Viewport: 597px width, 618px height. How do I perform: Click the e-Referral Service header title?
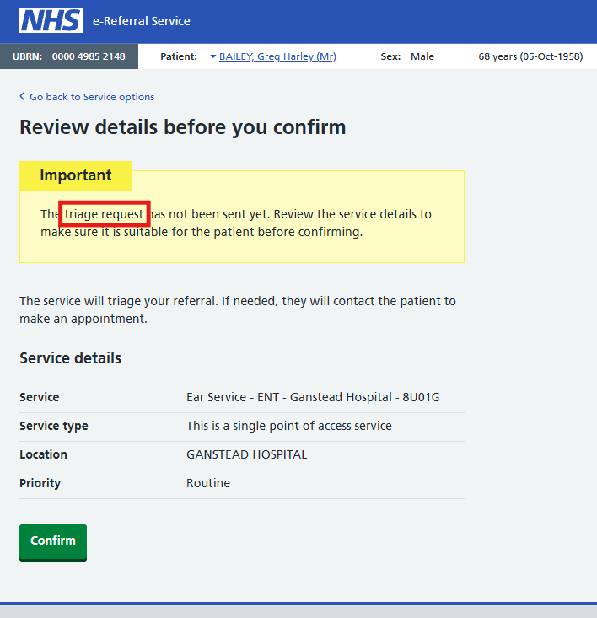pyautogui.click(x=141, y=21)
